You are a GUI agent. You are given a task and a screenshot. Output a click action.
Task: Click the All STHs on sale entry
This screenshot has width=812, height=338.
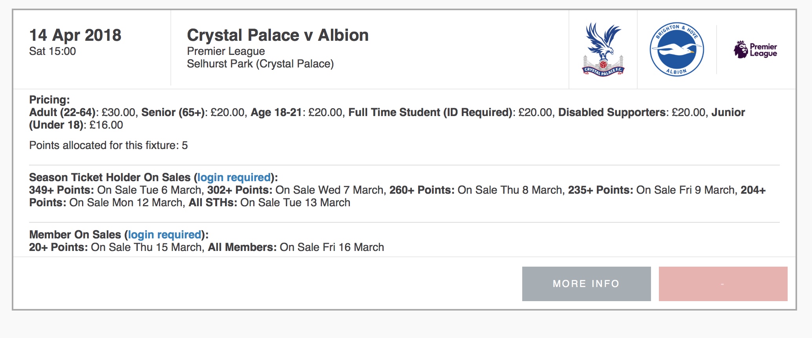point(269,203)
